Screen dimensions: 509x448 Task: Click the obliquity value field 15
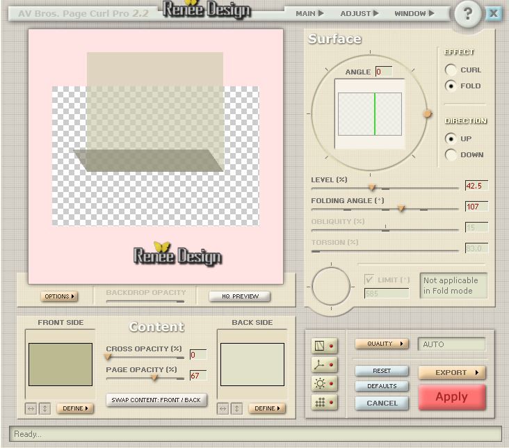(x=476, y=227)
